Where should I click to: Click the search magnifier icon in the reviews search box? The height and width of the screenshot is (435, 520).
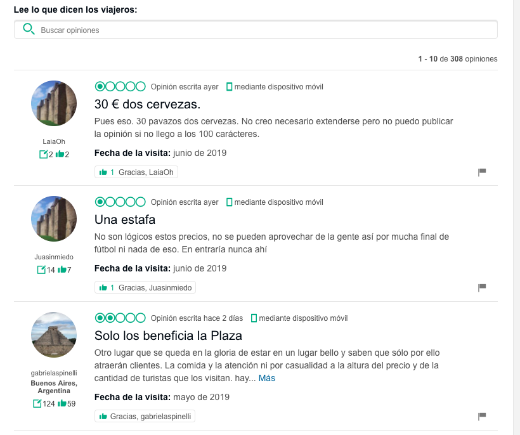(29, 29)
